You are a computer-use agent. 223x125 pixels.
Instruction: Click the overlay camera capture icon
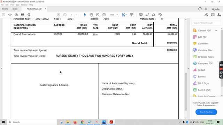221,65
